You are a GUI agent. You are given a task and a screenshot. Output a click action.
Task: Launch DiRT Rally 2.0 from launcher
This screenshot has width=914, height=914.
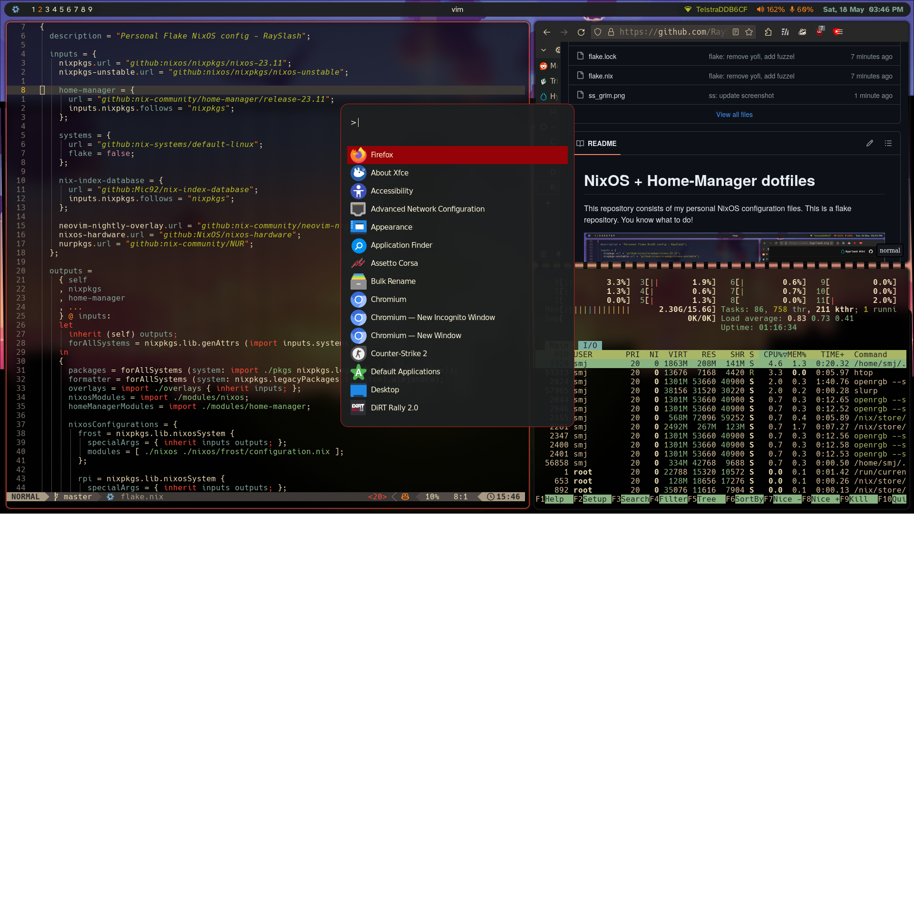(457, 408)
